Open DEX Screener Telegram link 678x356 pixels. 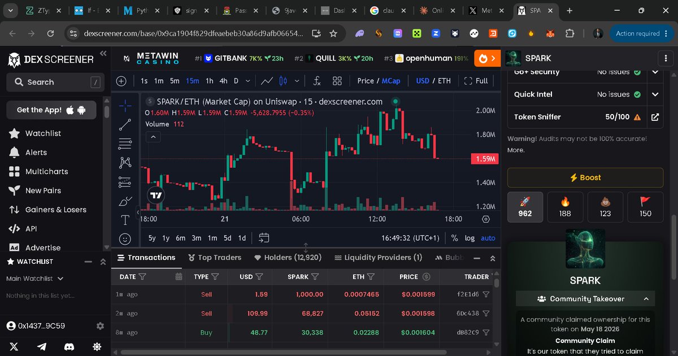[42, 346]
